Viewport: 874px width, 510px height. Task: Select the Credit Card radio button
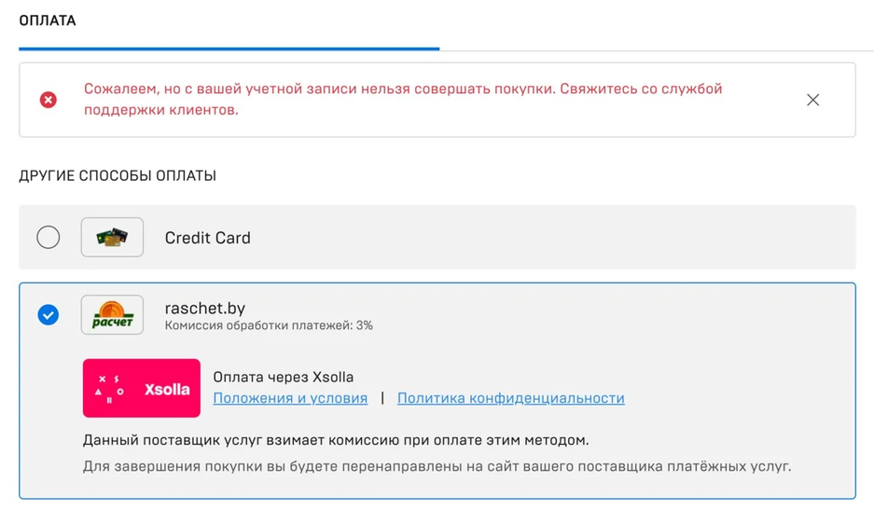coord(49,238)
